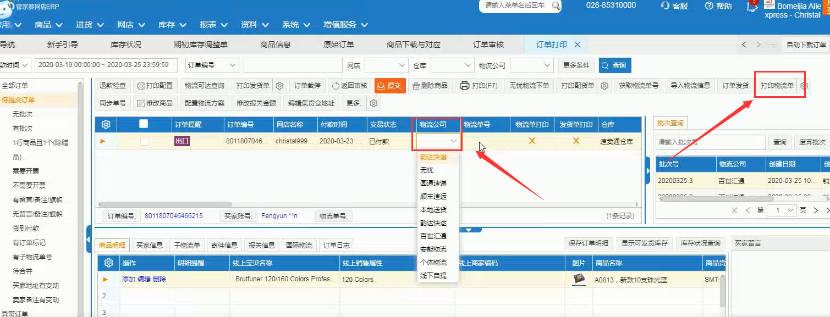Click product thumbnail in 图片 column
This screenshot has width=830, height=317.
579,279
